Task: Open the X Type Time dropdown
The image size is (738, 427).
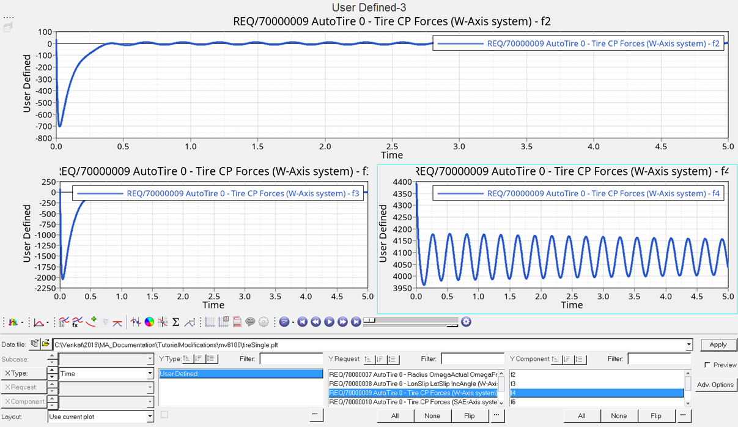Action: (x=150, y=373)
